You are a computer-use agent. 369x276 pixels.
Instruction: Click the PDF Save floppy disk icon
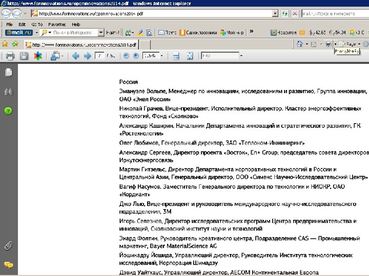coord(24,56)
